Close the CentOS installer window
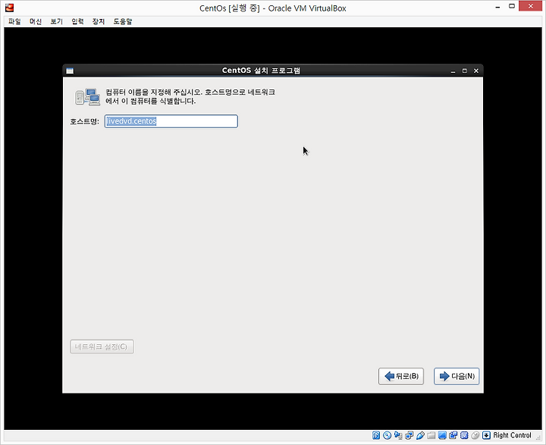Screen dimensions: 546x445 [x=476, y=71]
